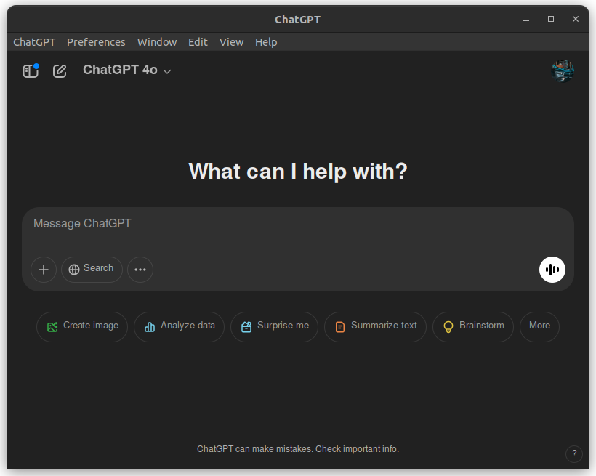Image resolution: width=596 pixels, height=476 pixels.
Task: Minimize the ChatGPT window
Action: (526, 20)
